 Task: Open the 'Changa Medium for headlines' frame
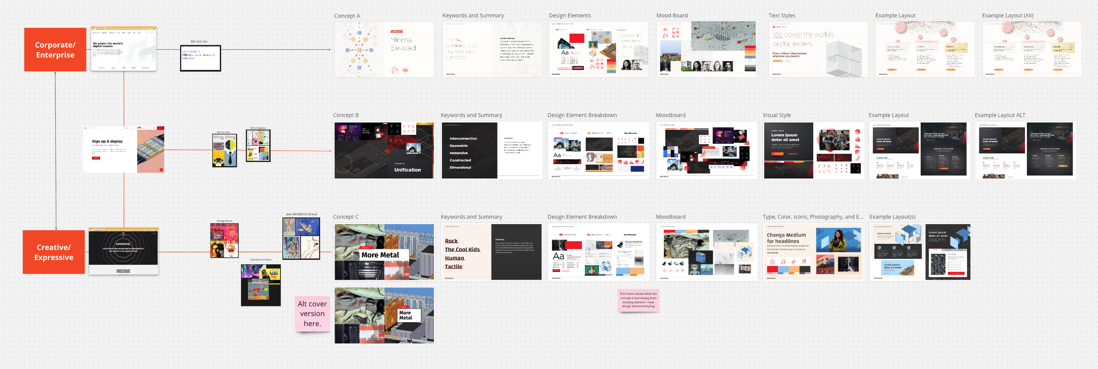(813, 252)
